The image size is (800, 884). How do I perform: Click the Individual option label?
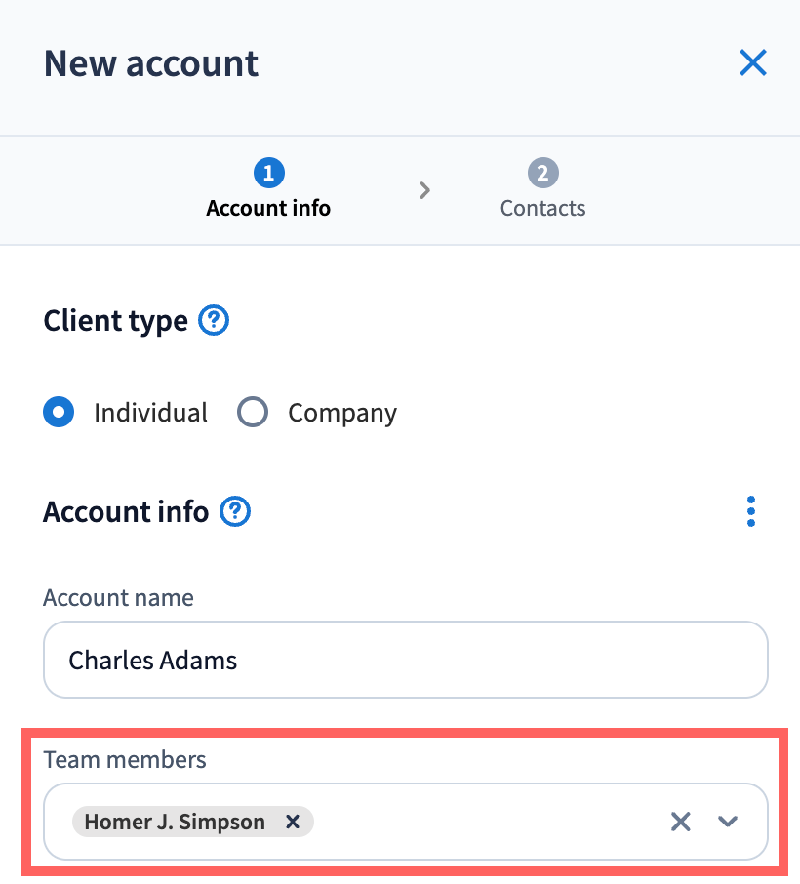tap(150, 413)
